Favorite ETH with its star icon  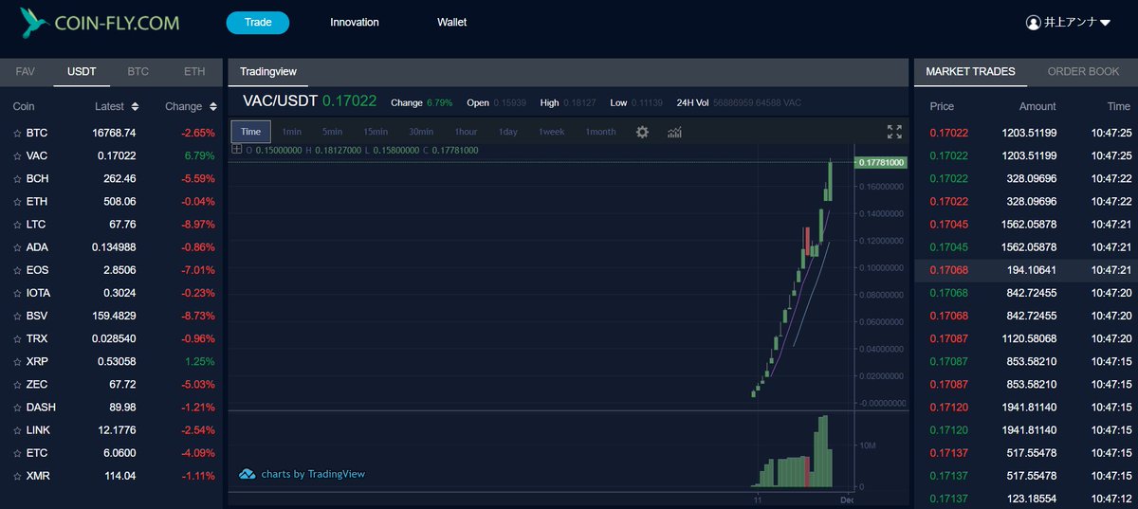(17, 202)
